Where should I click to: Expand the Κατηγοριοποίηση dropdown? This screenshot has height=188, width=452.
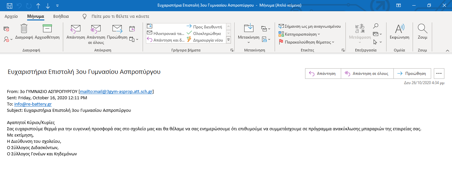(x=299, y=34)
